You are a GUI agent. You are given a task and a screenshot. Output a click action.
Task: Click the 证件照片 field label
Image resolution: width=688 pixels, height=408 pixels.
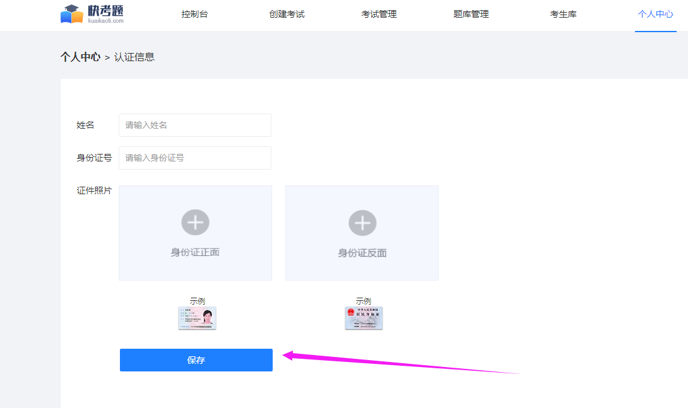click(94, 190)
